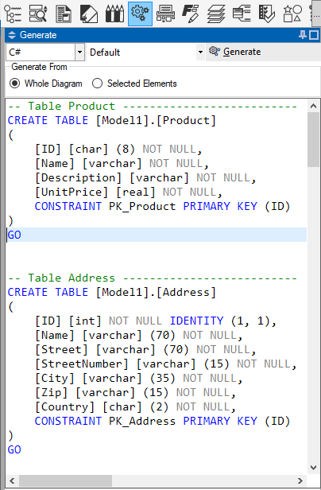Image resolution: width=321 pixels, height=490 pixels.
Task: Toggle the highlighted gears generate icon
Action: point(140,14)
